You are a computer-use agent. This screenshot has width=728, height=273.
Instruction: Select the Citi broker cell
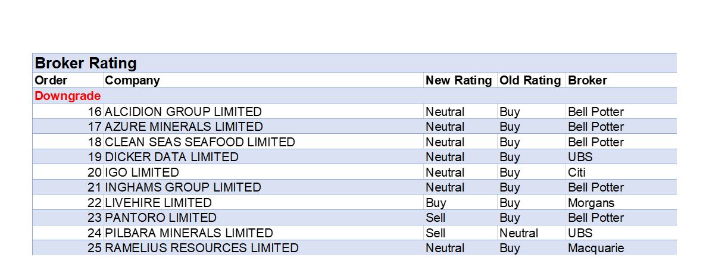[x=576, y=172]
